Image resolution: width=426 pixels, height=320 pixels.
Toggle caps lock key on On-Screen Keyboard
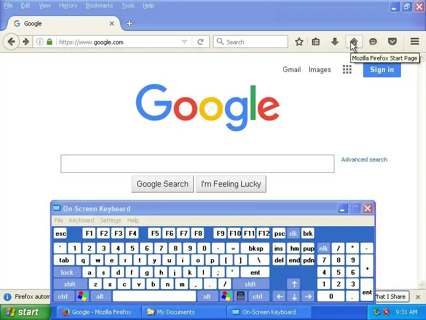67,273
